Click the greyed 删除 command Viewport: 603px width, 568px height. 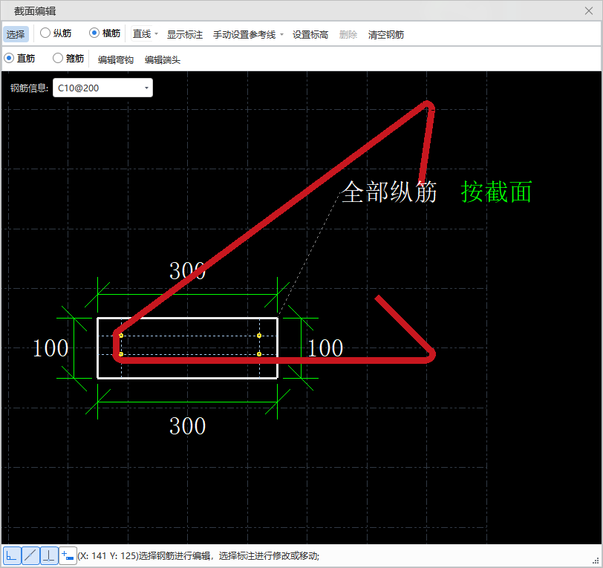[348, 35]
